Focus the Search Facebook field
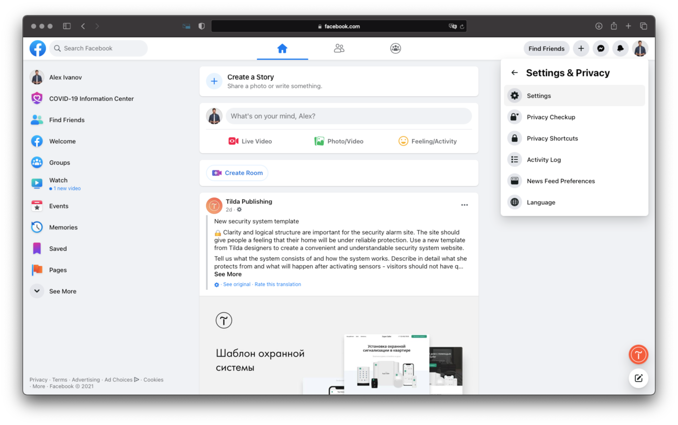 coord(99,48)
